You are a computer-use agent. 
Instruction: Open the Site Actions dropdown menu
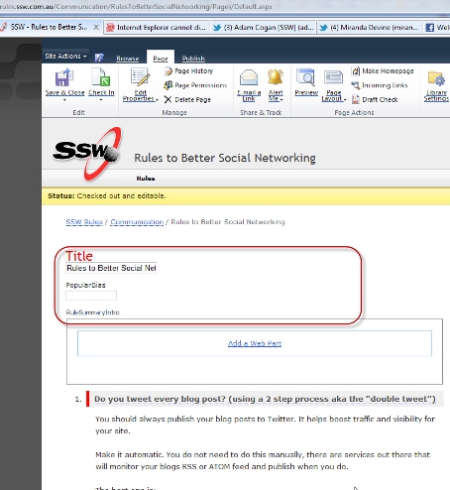pos(65,57)
